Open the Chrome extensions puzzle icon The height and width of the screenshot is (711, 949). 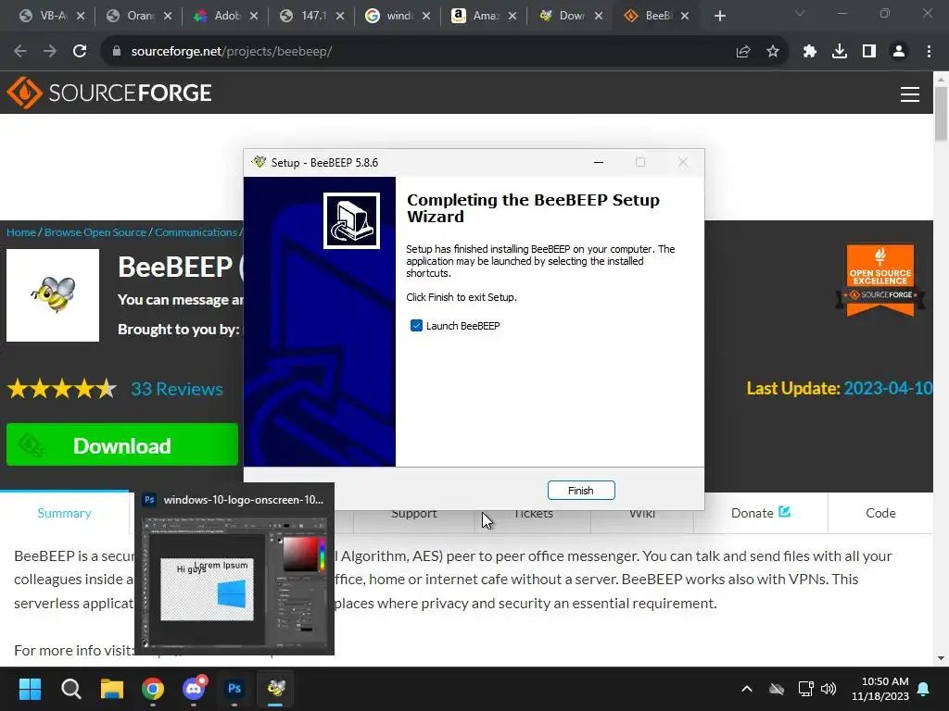810,52
